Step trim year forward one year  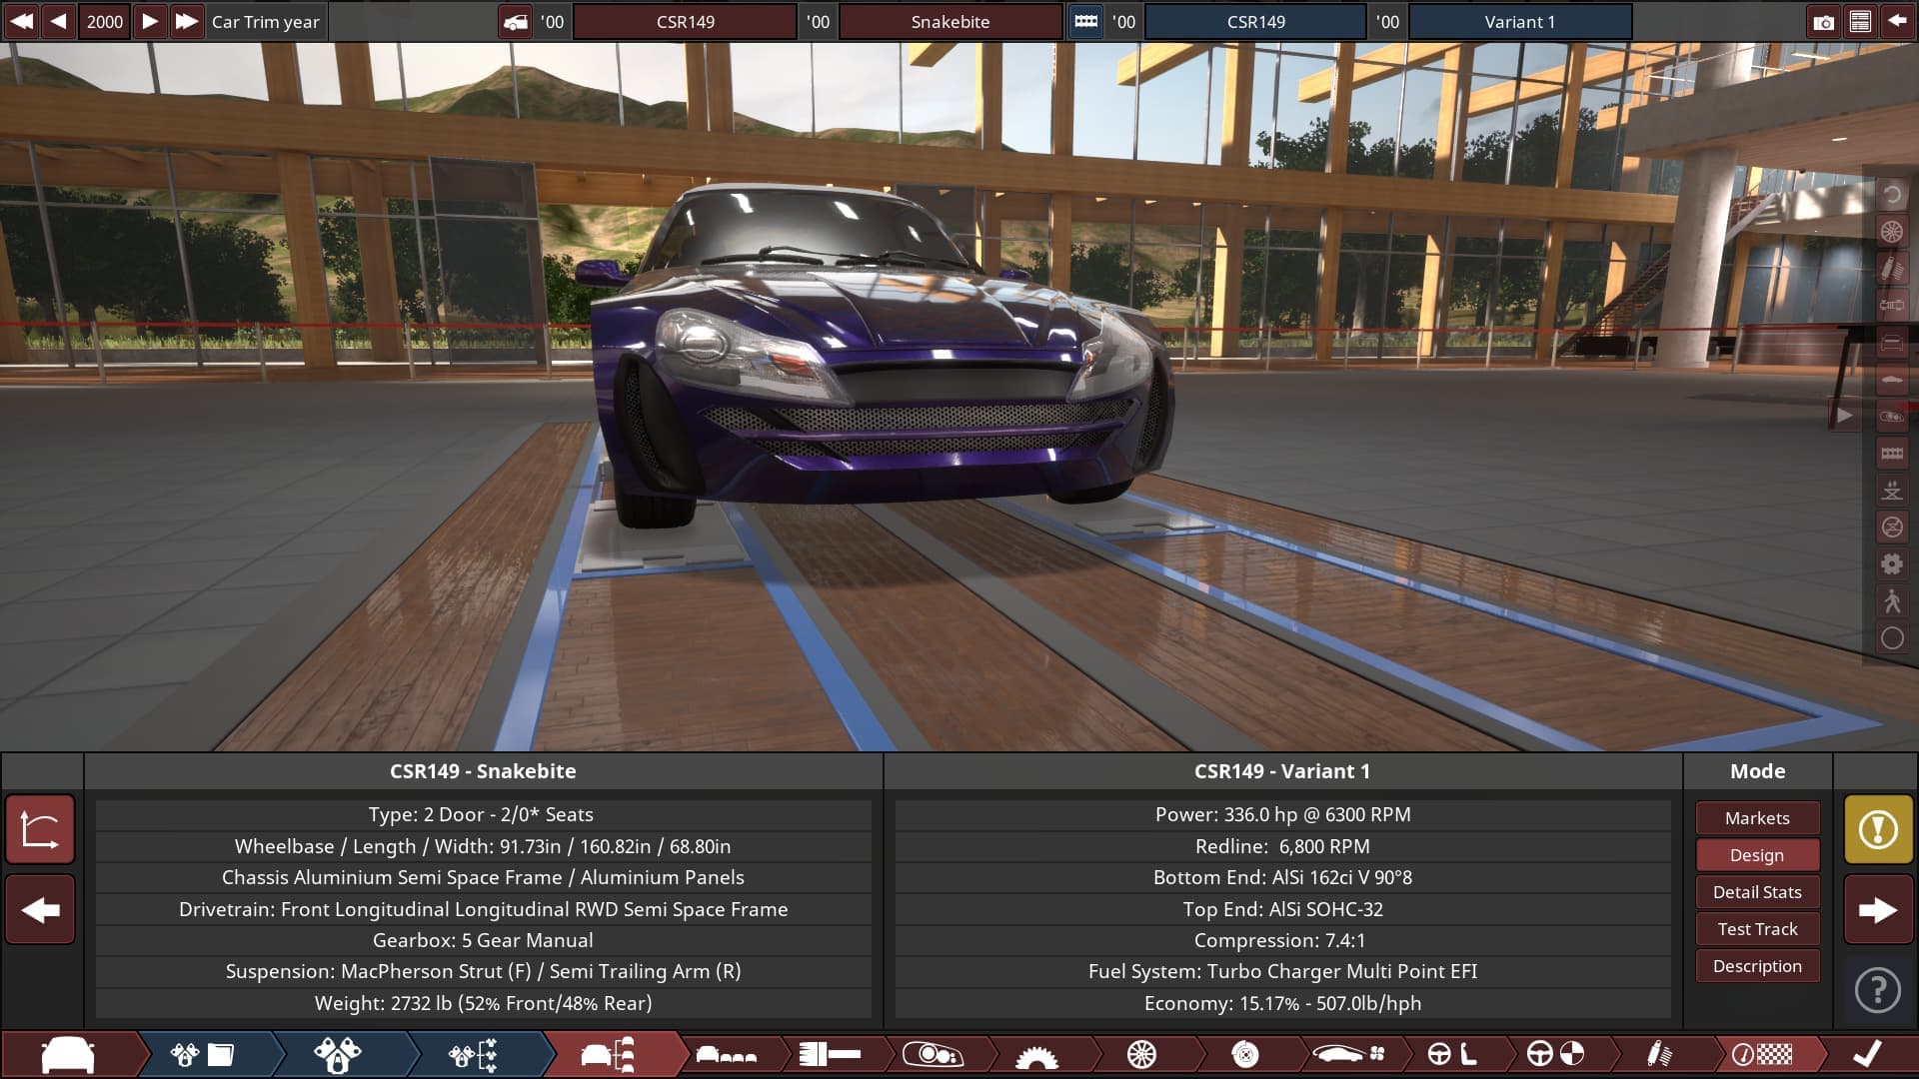pyautogui.click(x=149, y=22)
